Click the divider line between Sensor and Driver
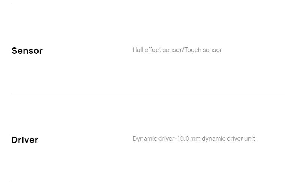Image resolution: width=285 pixels, height=190 pixels. (x=148, y=93)
